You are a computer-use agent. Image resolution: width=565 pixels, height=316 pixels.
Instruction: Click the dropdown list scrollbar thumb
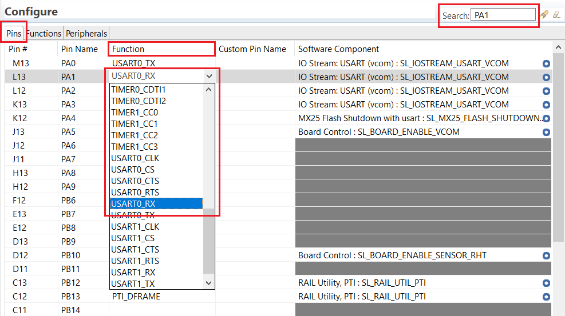pos(208,241)
